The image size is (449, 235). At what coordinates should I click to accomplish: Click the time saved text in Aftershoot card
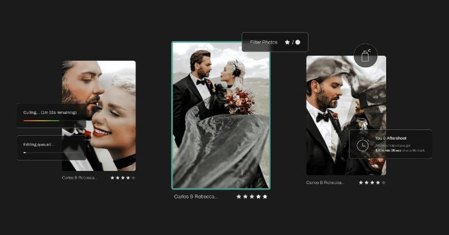(x=400, y=148)
